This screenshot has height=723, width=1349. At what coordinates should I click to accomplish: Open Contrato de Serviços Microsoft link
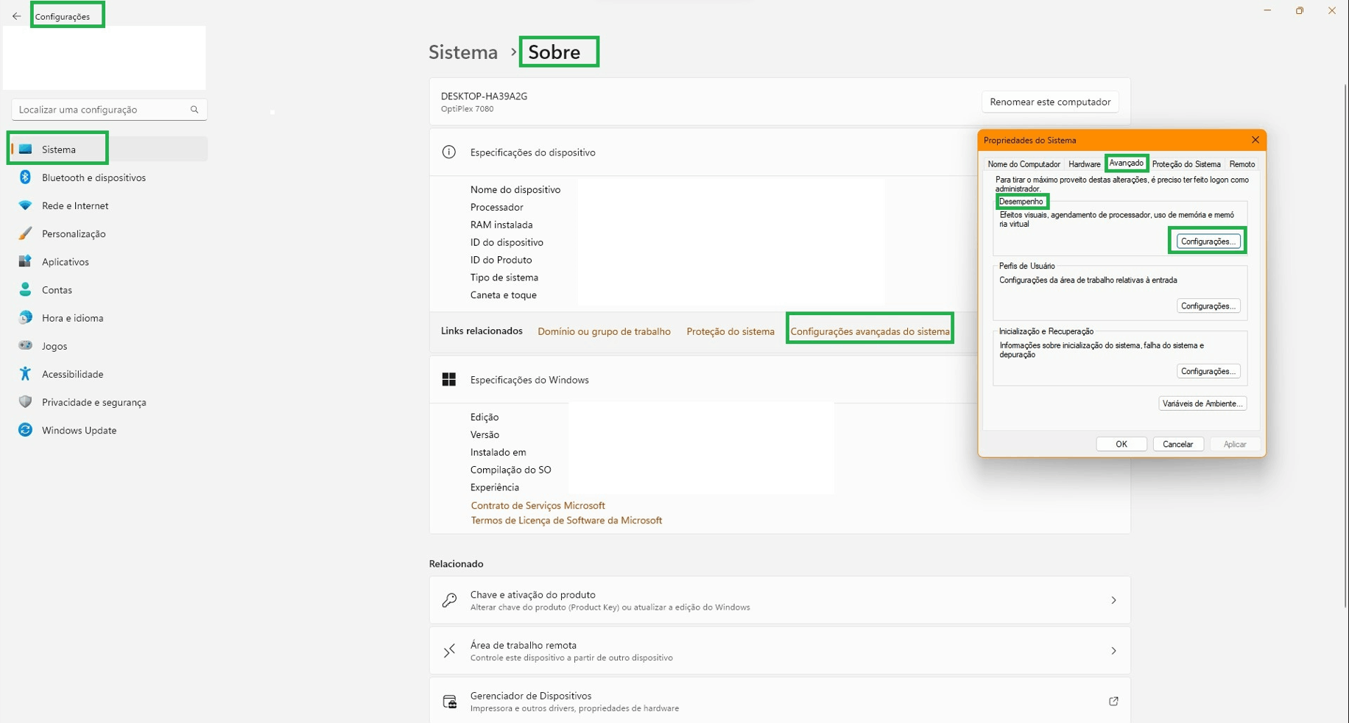click(x=538, y=506)
